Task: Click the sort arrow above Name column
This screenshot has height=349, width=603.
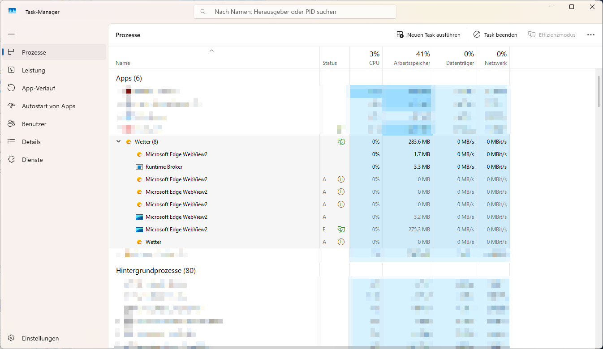Action: tap(212, 51)
